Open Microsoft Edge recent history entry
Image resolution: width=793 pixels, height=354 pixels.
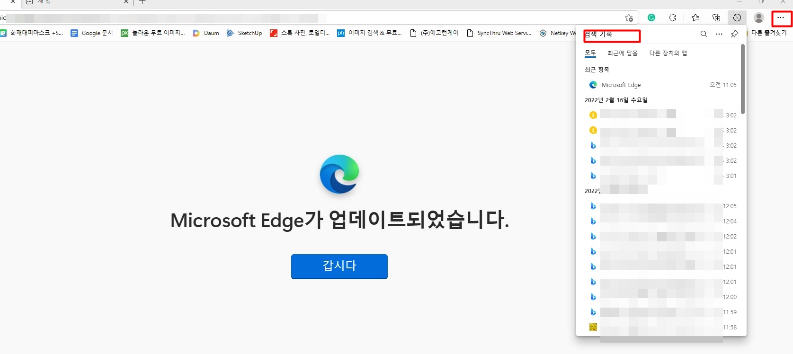pyautogui.click(x=660, y=85)
